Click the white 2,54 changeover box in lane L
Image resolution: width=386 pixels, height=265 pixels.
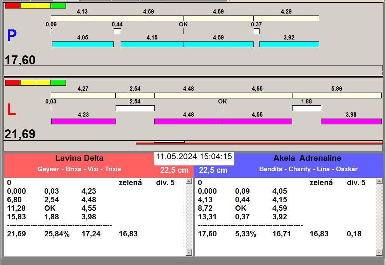135,108
